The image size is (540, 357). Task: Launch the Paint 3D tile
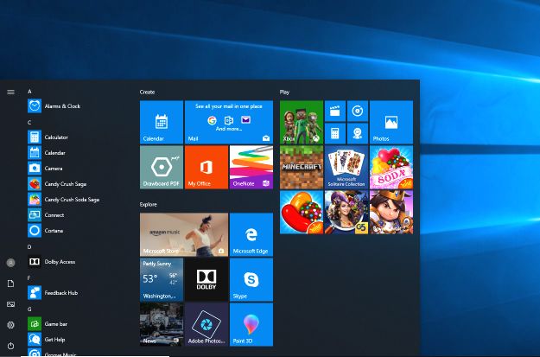click(251, 324)
